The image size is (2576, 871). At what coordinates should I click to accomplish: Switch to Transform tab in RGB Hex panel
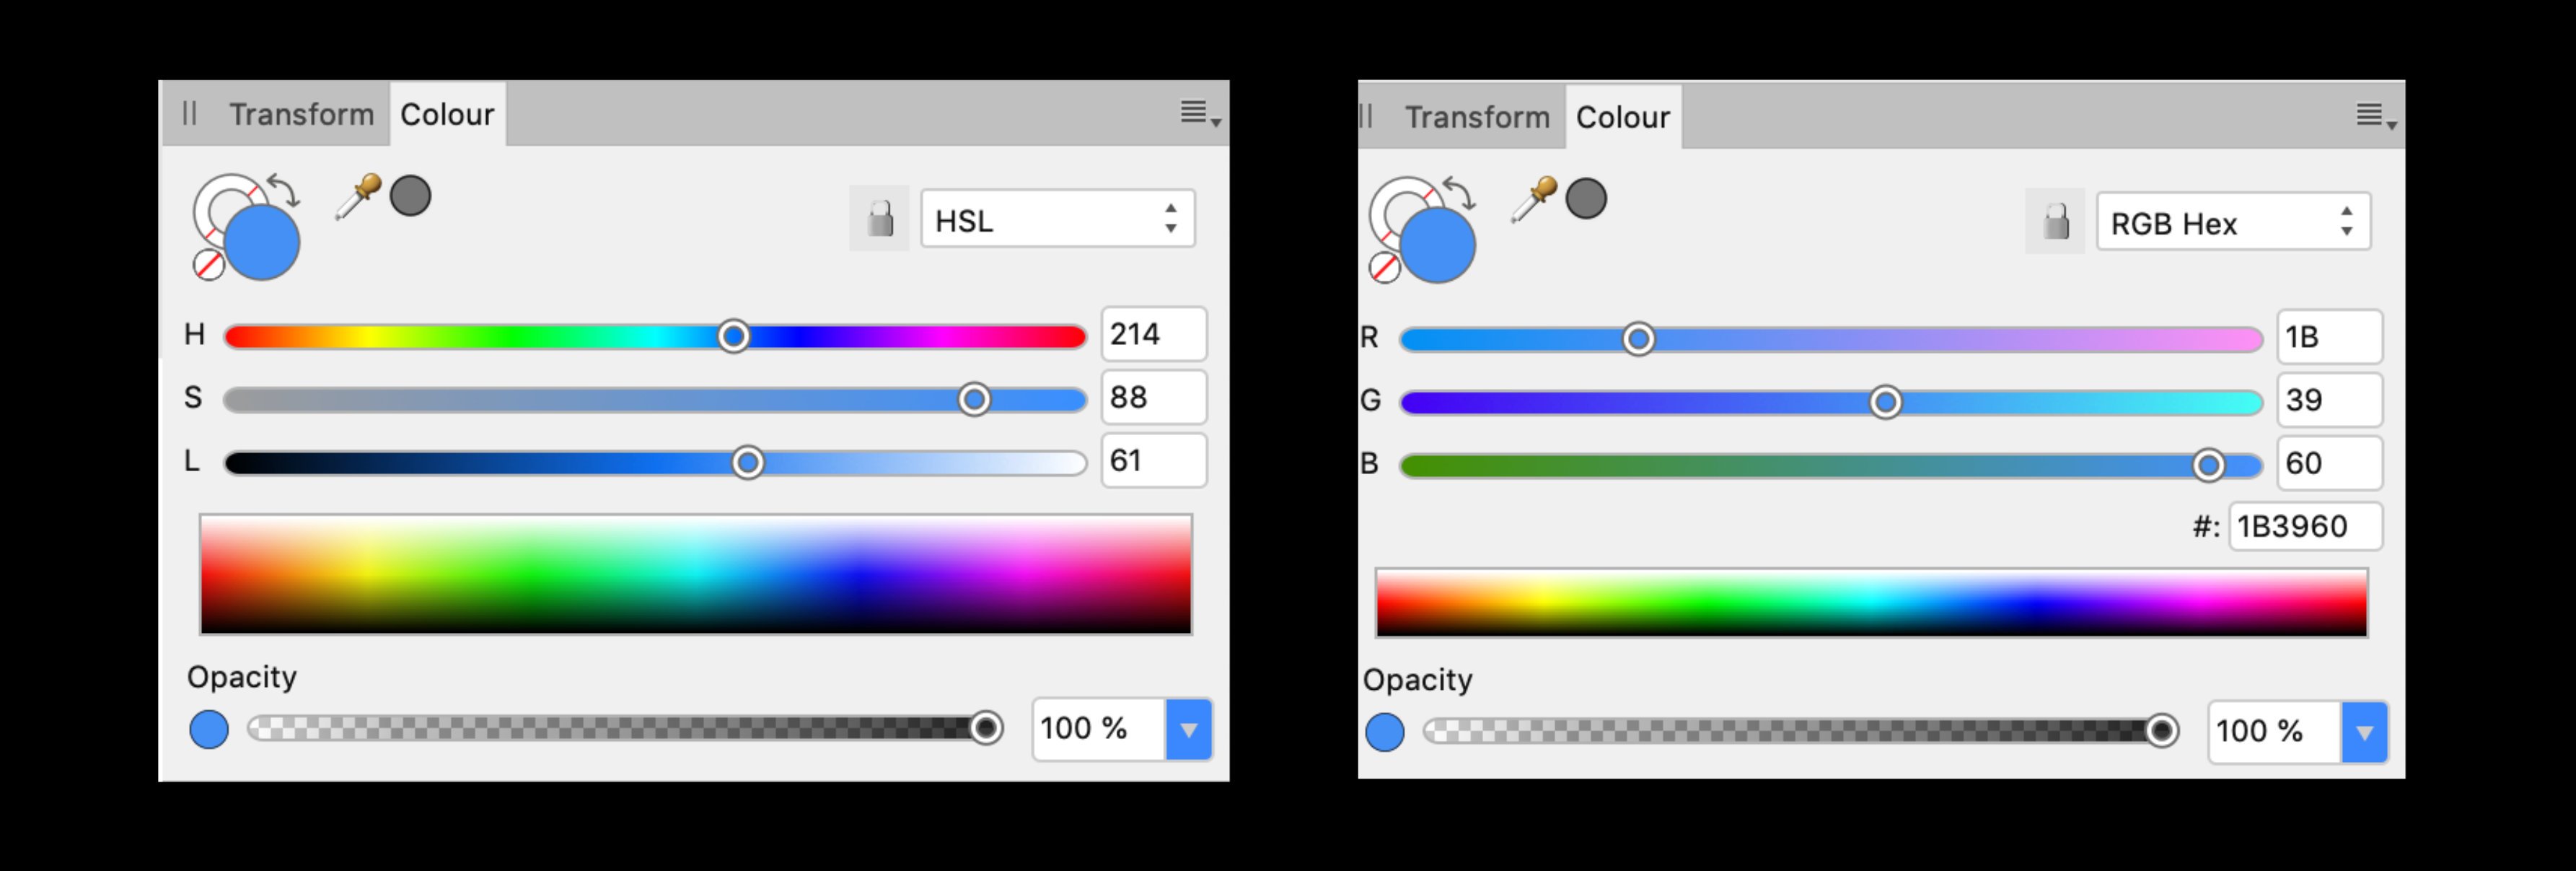[1477, 117]
